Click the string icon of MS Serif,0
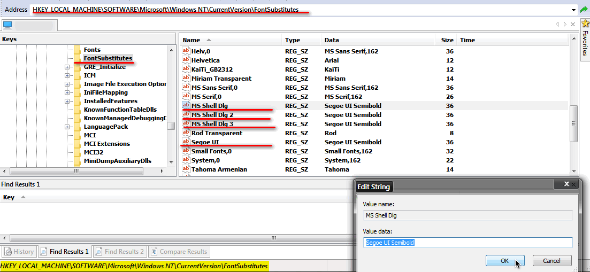This screenshot has height=272, width=590. [186, 97]
